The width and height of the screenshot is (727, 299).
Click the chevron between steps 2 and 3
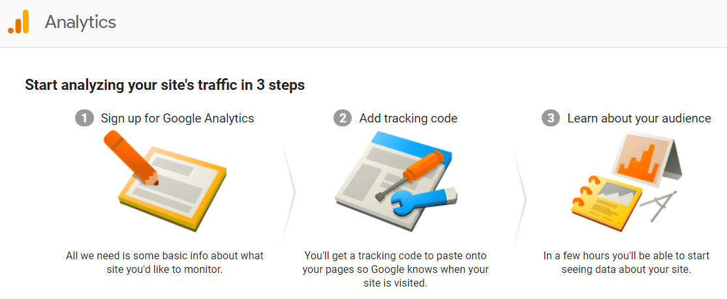click(520, 194)
